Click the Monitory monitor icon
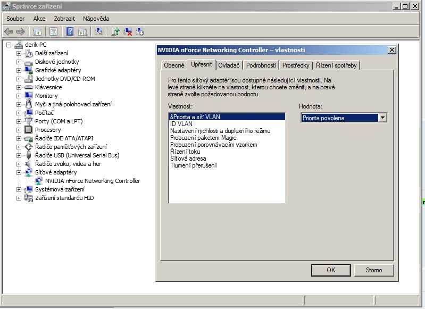The width and height of the screenshot is (425, 309). (x=29, y=96)
